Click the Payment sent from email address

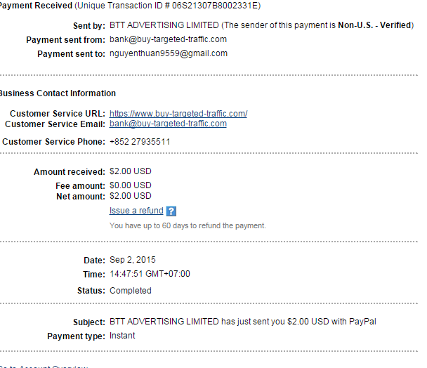pyautogui.click(x=168, y=39)
